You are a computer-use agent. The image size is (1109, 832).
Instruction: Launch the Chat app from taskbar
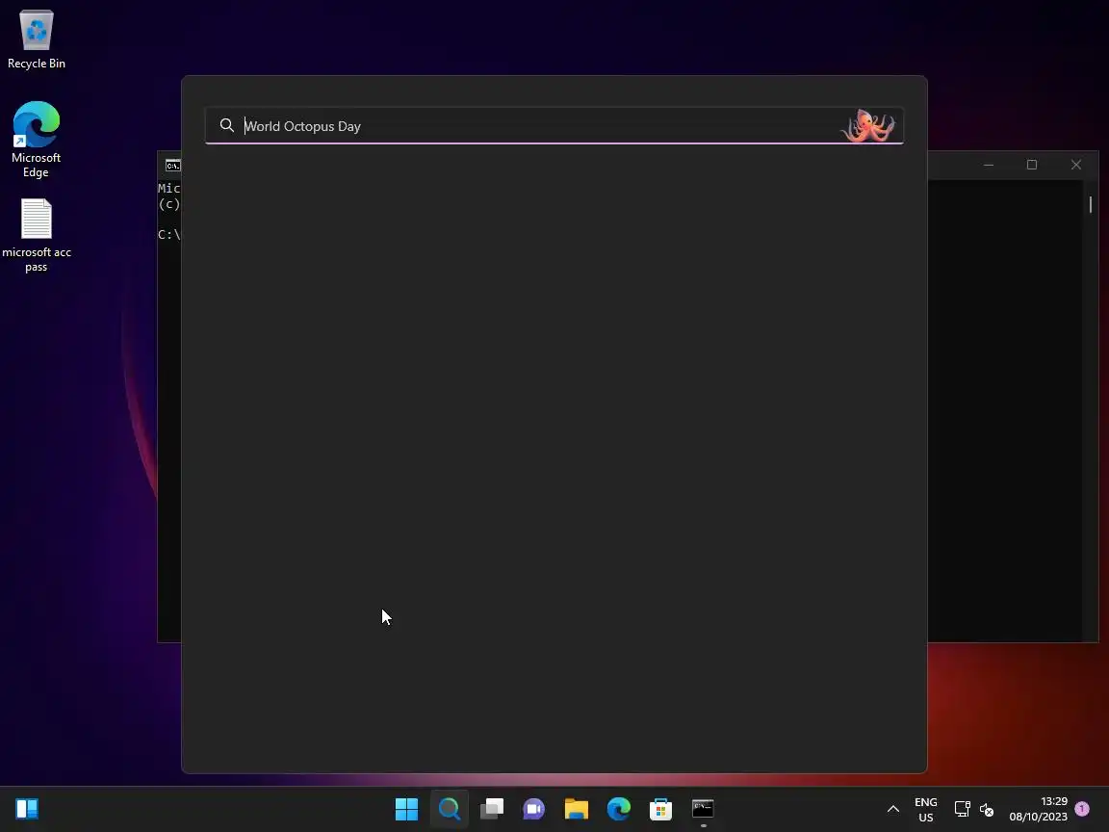pos(534,809)
